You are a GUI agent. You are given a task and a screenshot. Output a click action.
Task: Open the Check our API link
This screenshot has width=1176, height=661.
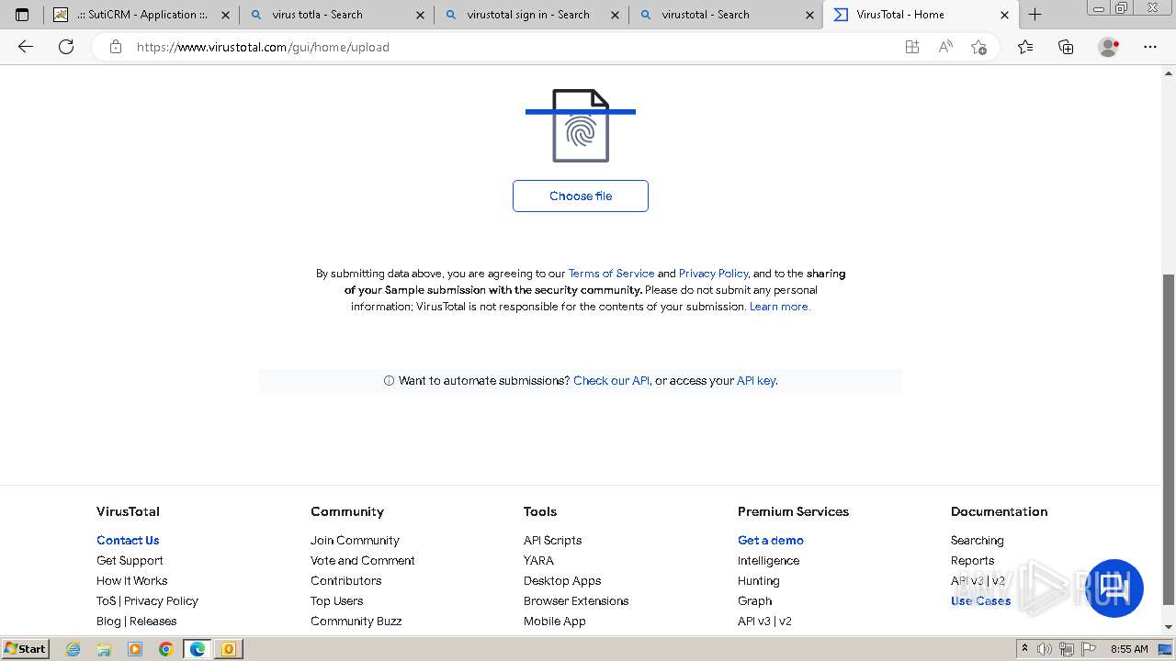tap(611, 380)
